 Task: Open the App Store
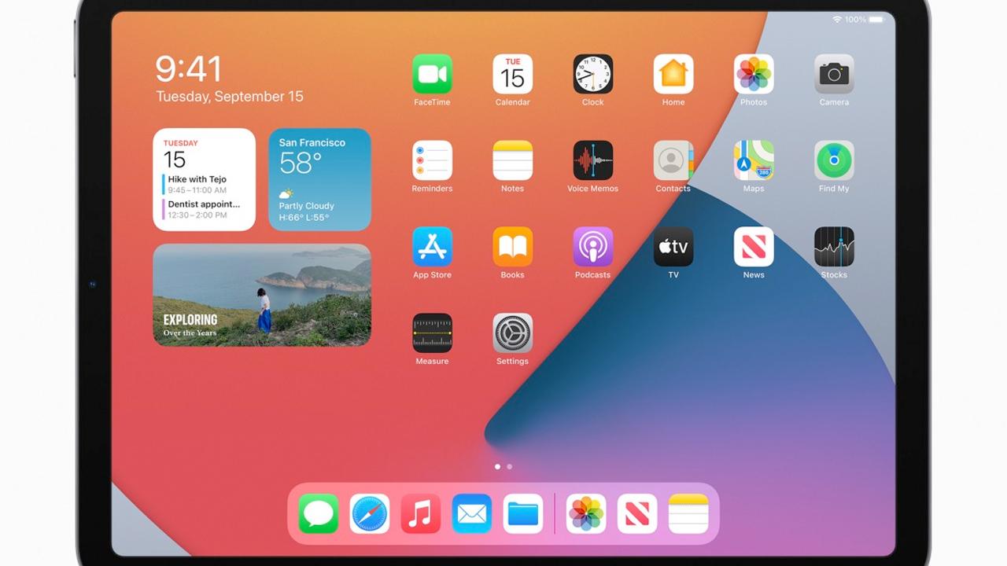[x=432, y=247]
